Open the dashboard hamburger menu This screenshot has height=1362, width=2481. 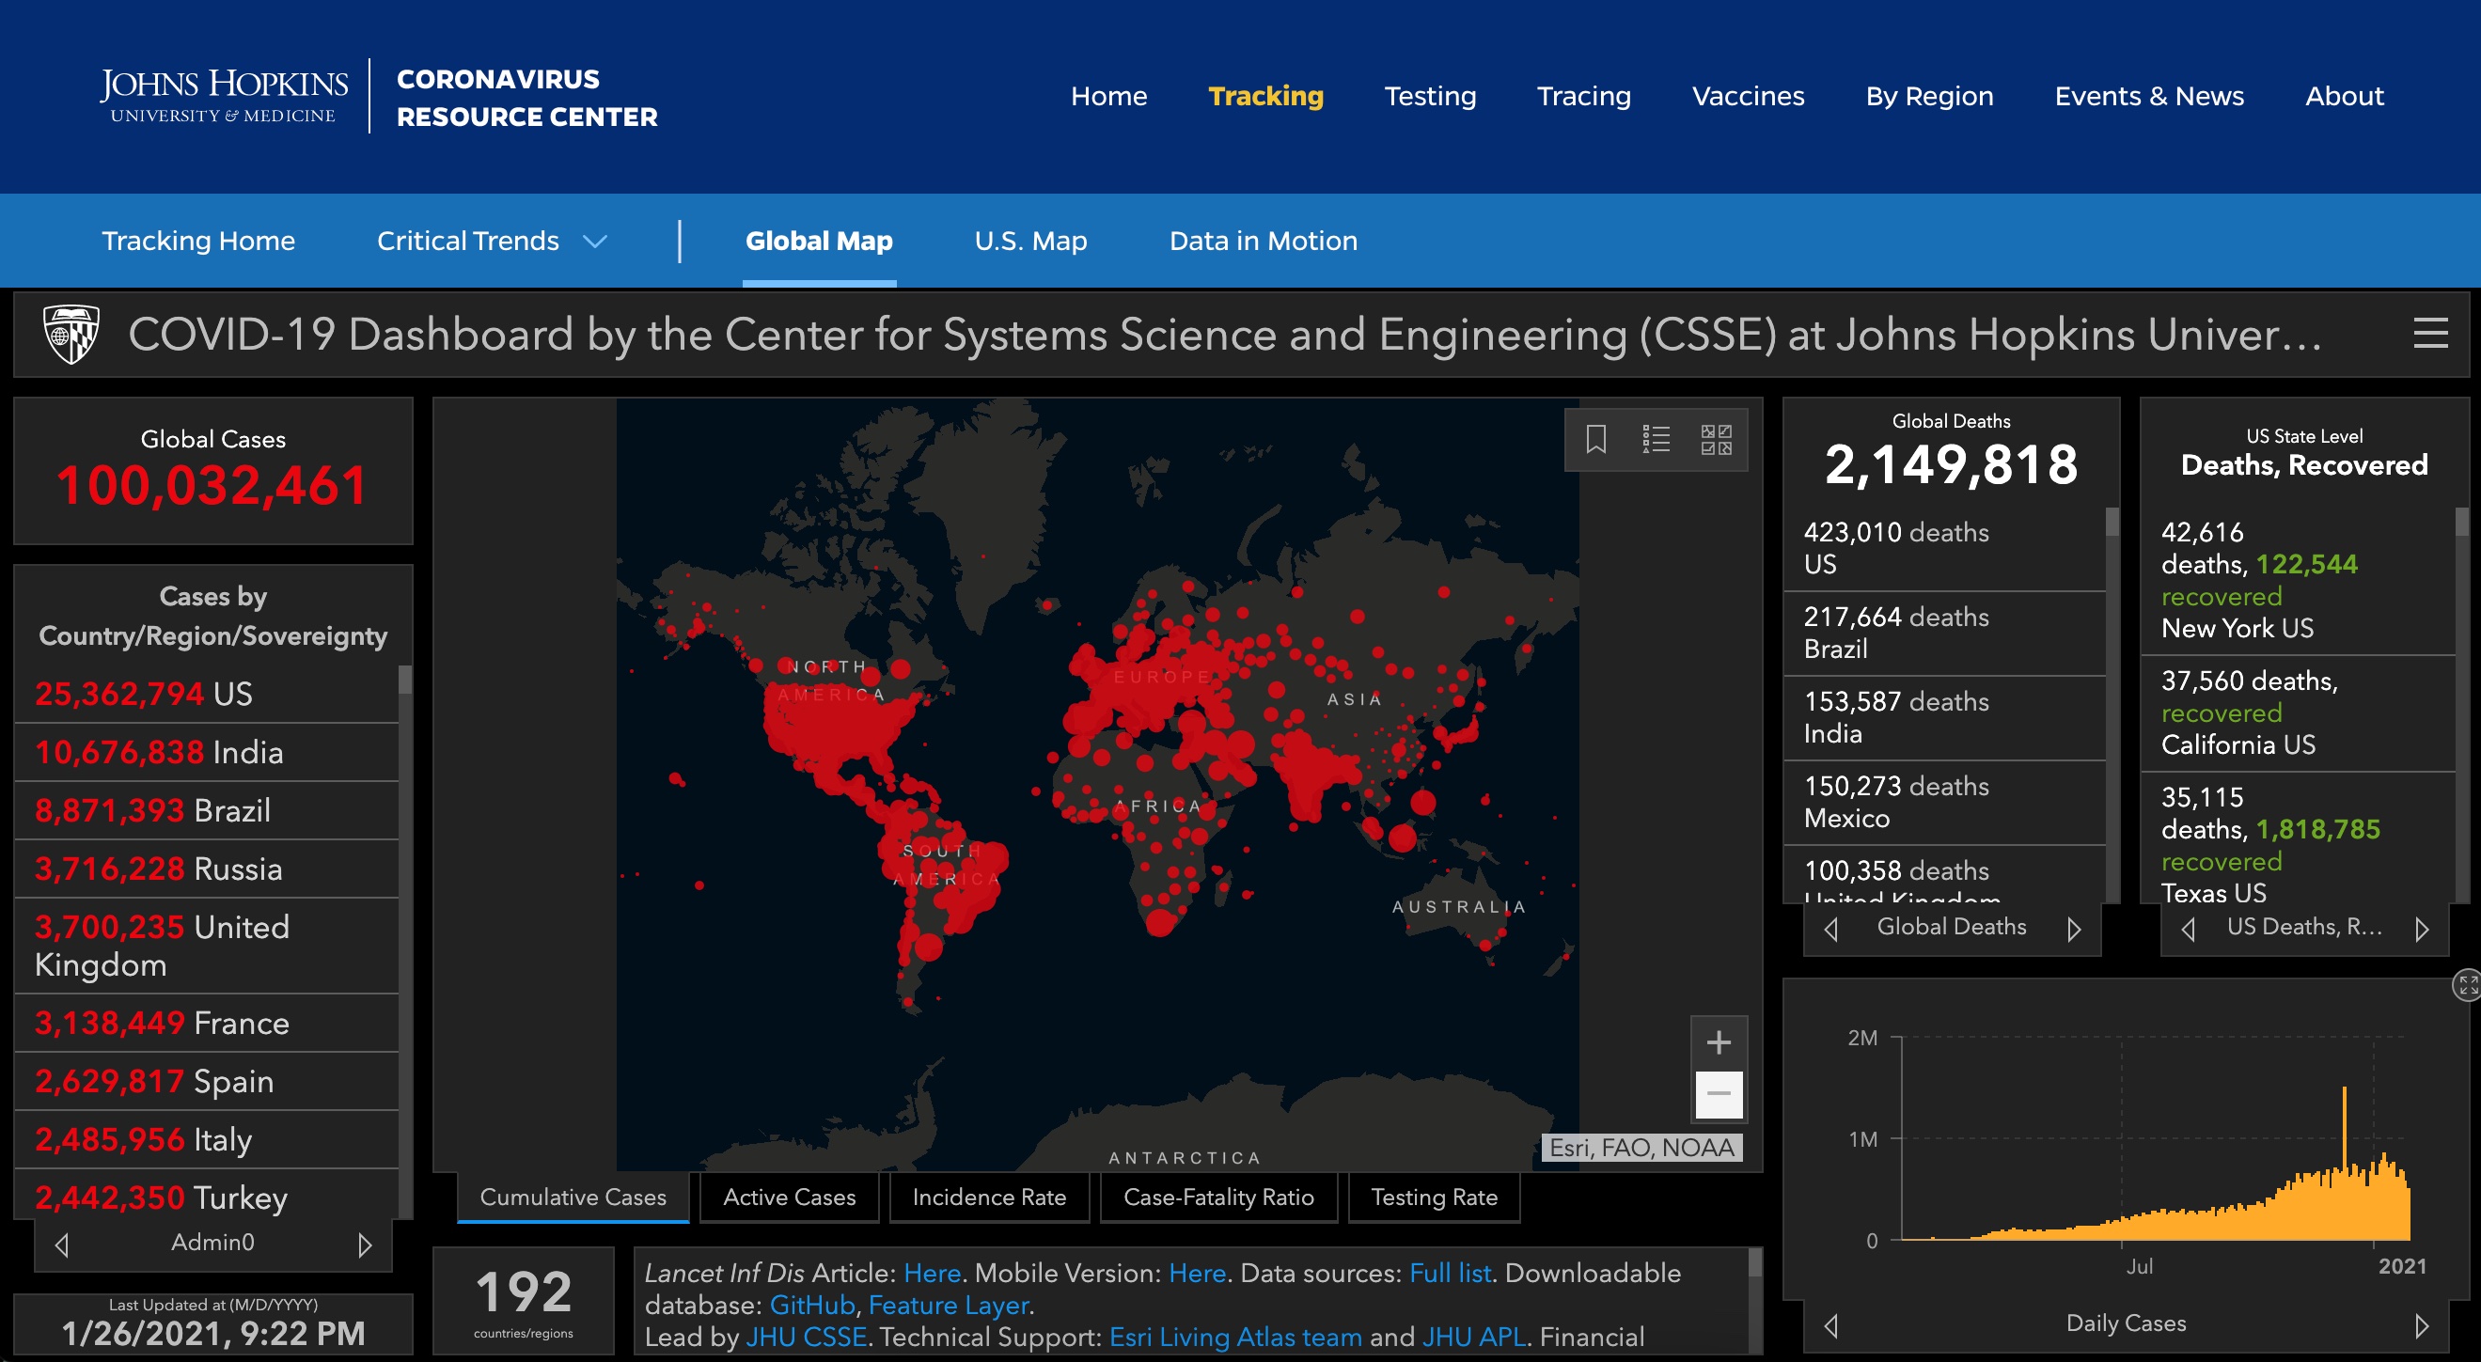(x=2430, y=334)
